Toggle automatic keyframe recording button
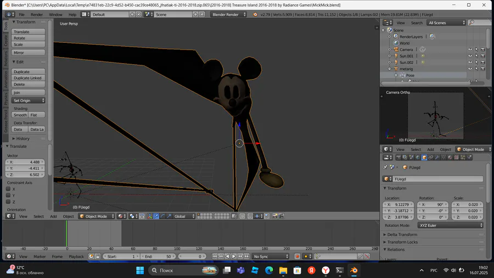Viewport: 494px width, 278px height. click(x=297, y=256)
